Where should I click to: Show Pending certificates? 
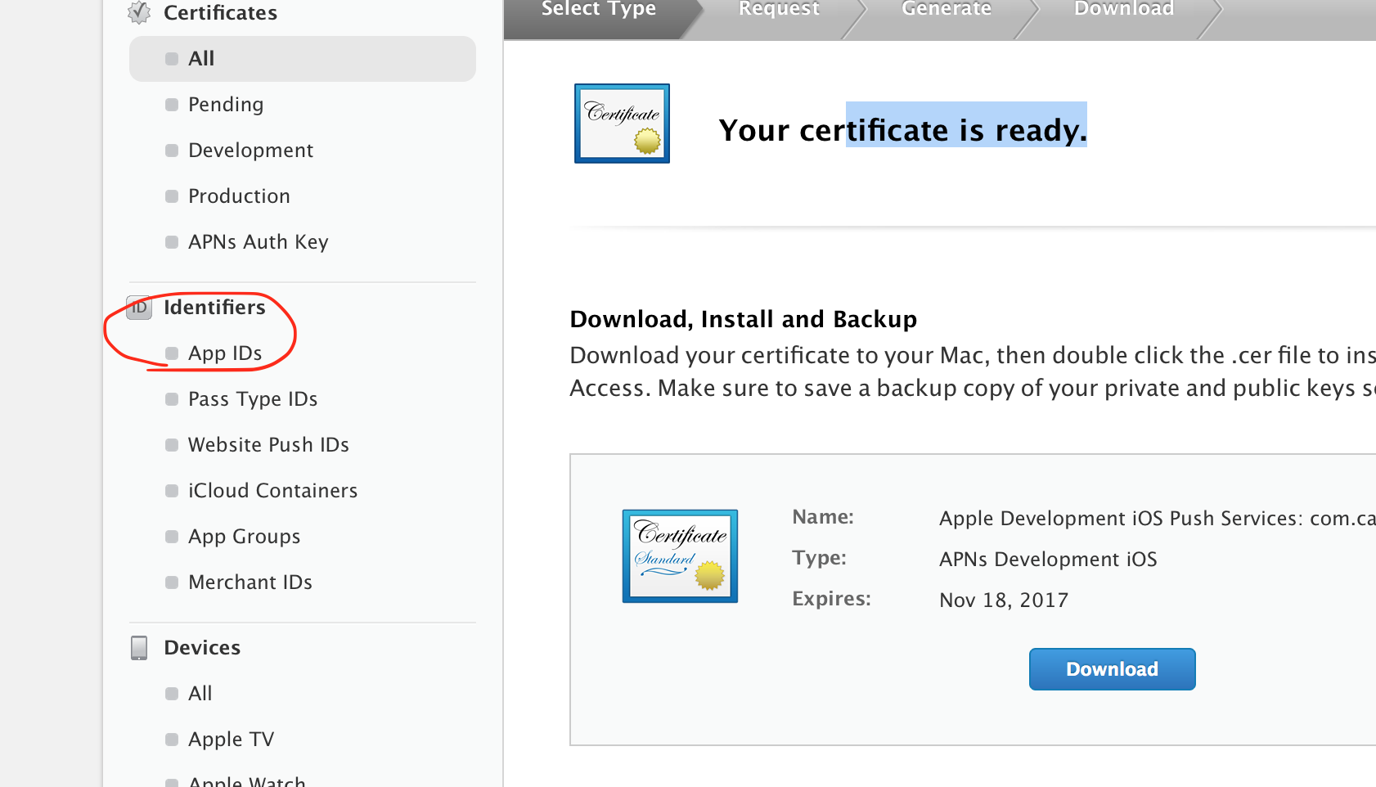point(226,105)
